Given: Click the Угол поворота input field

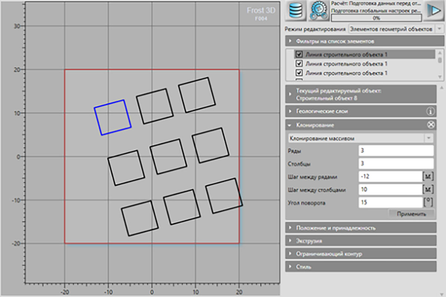Looking at the screenshot, I should pos(390,203).
